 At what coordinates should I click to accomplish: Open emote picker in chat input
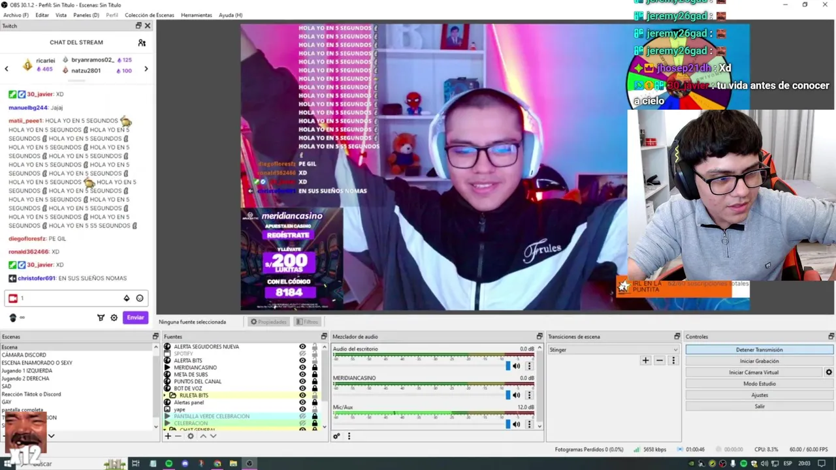click(139, 298)
